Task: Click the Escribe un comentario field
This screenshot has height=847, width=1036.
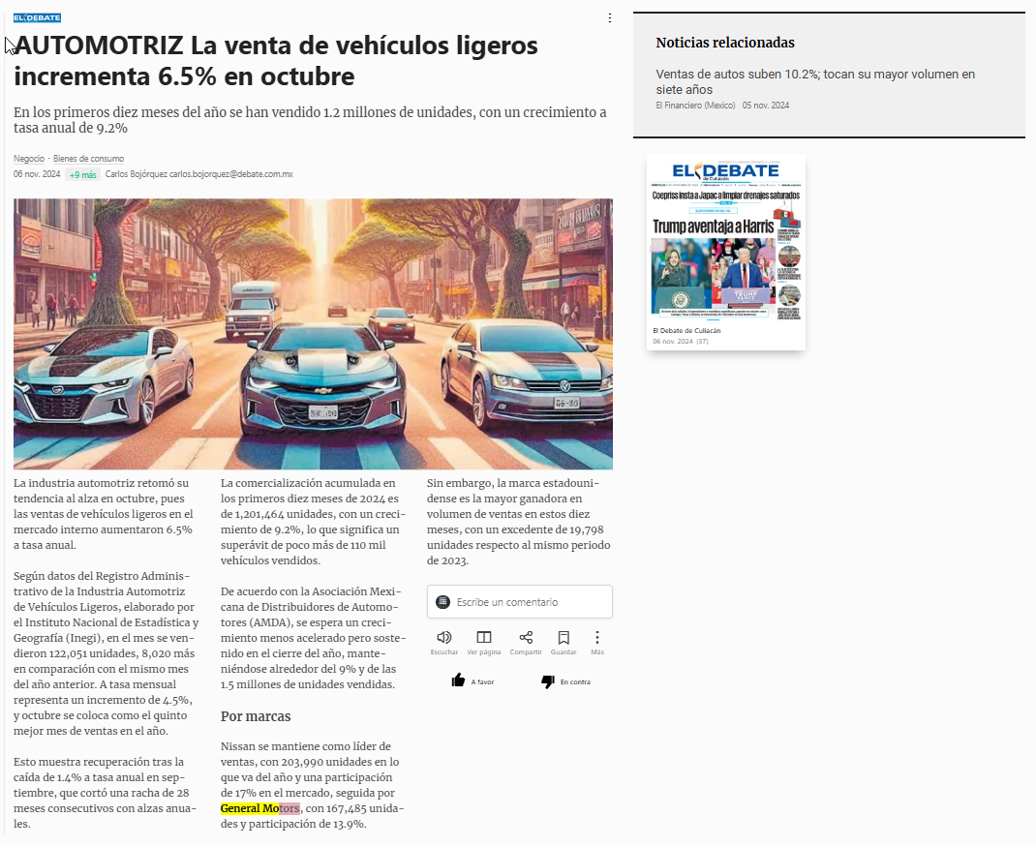Action: click(x=519, y=602)
